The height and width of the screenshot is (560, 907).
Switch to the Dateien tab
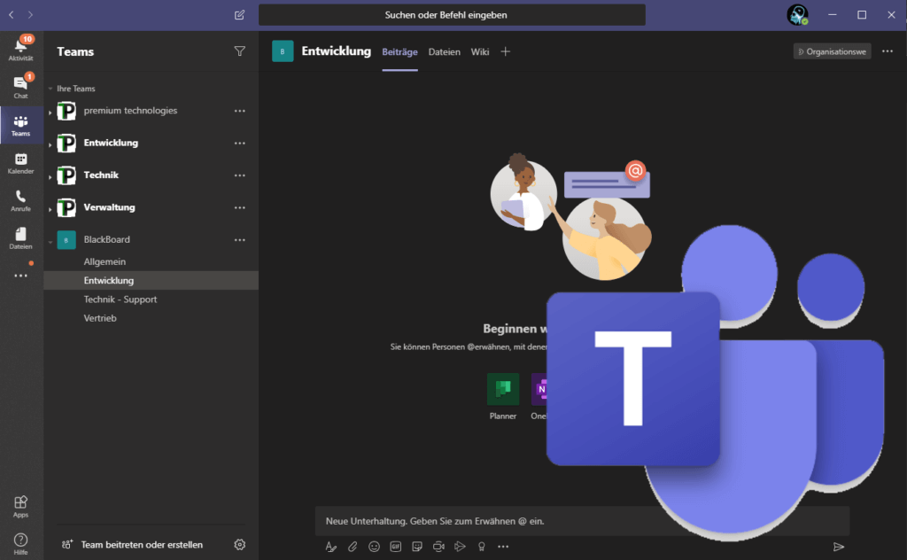tap(445, 52)
